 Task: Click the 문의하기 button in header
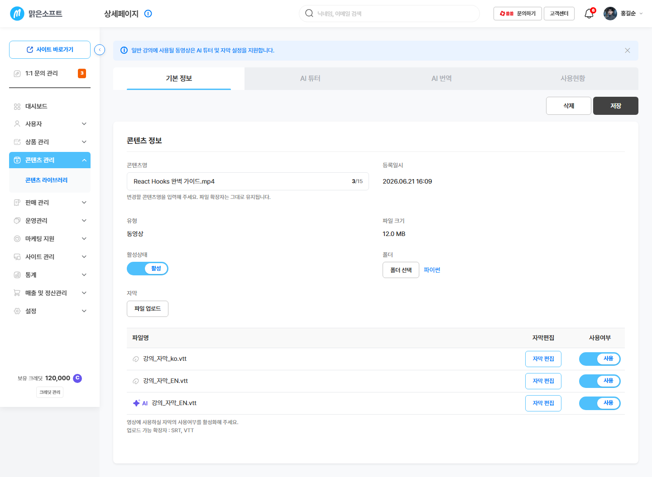click(518, 14)
